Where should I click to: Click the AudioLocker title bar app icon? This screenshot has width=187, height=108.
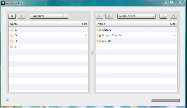coord(3,3)
